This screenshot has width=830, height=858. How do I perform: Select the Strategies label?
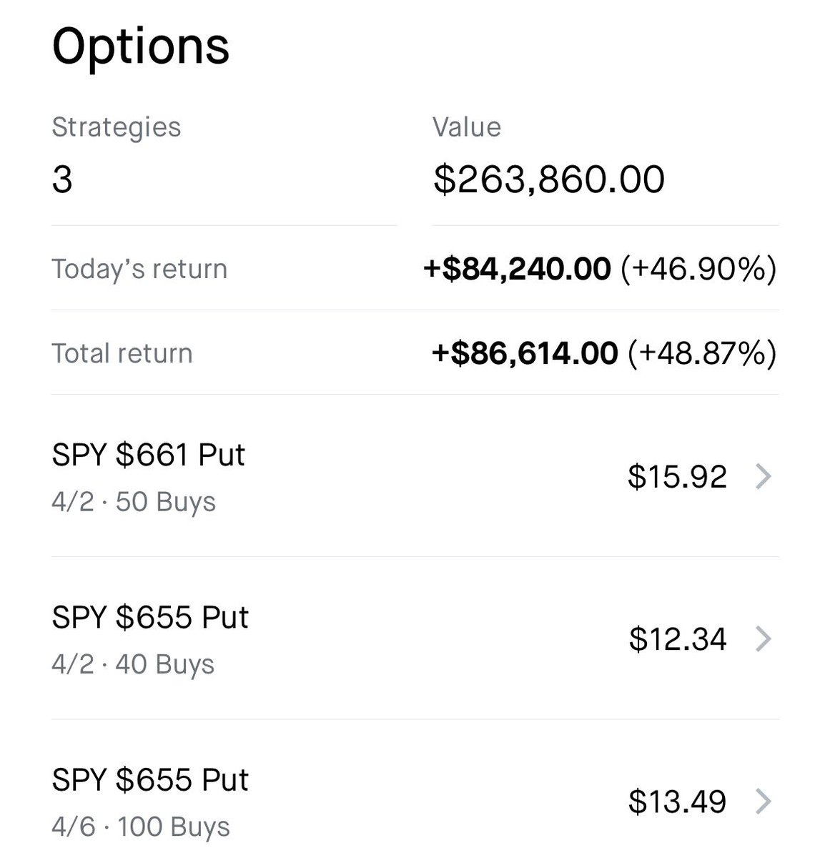point(116,127)
